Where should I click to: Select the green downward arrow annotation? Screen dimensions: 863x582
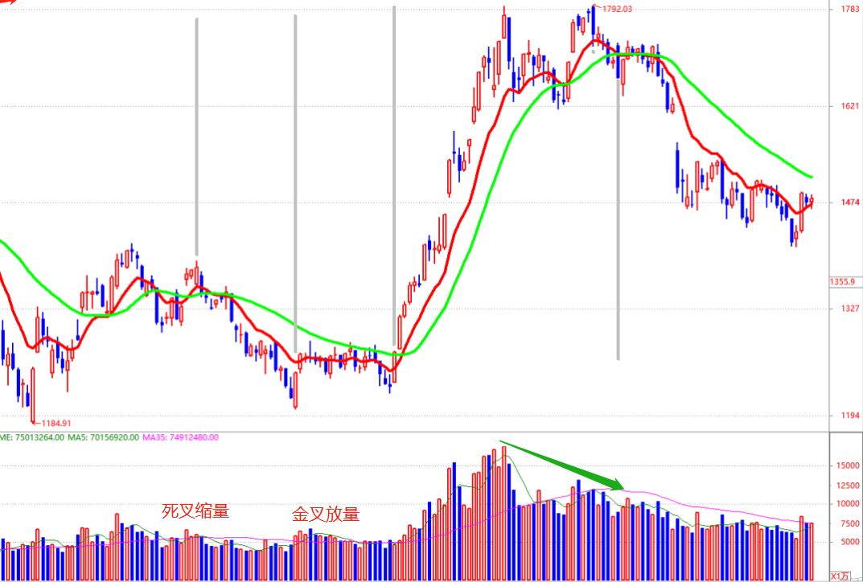coord(562,465)
